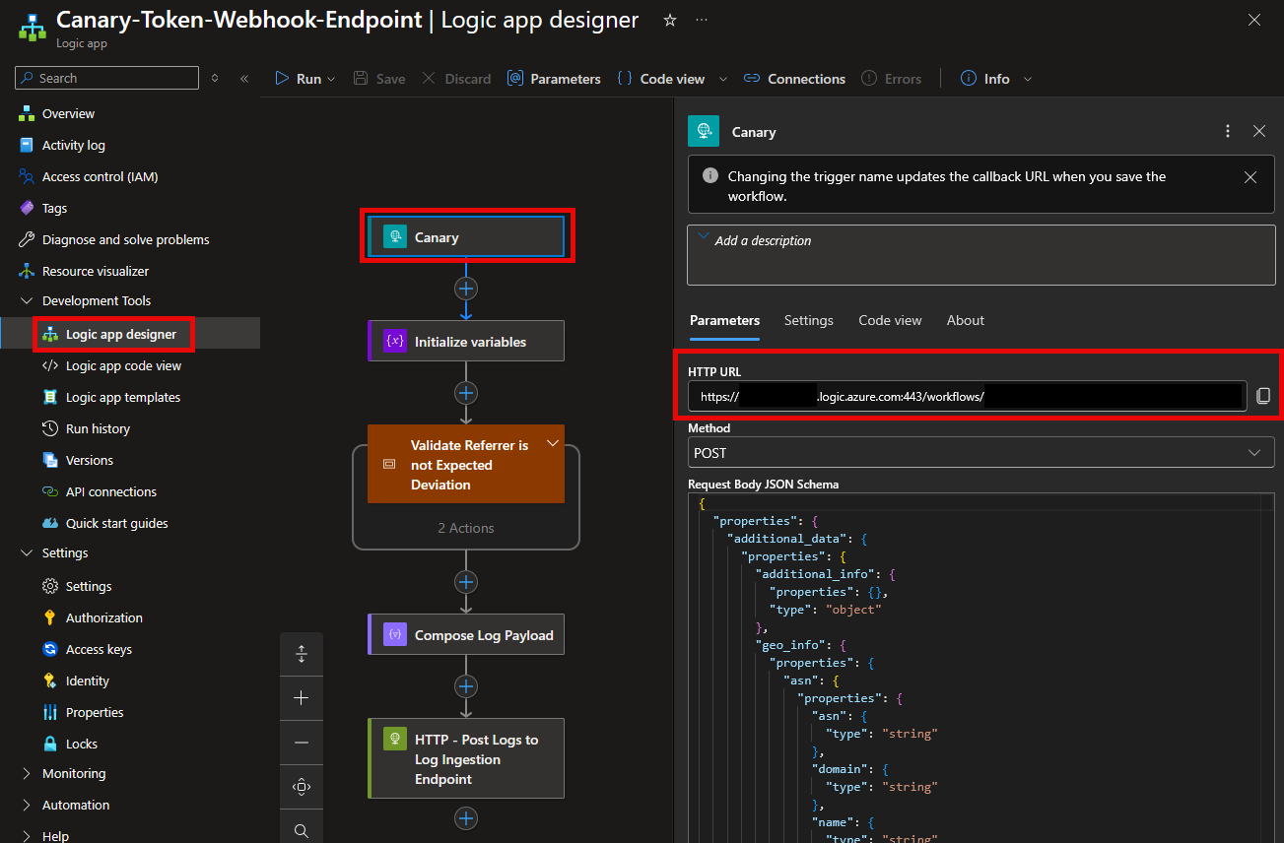Open Code view from the toolbar

[x=661, y=79]
